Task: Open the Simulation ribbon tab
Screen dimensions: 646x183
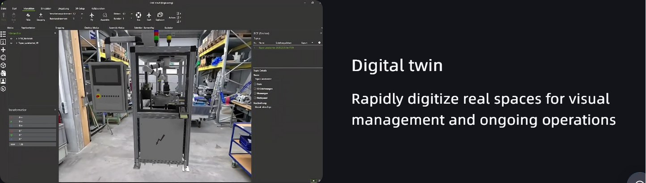Action: (46, 9)
